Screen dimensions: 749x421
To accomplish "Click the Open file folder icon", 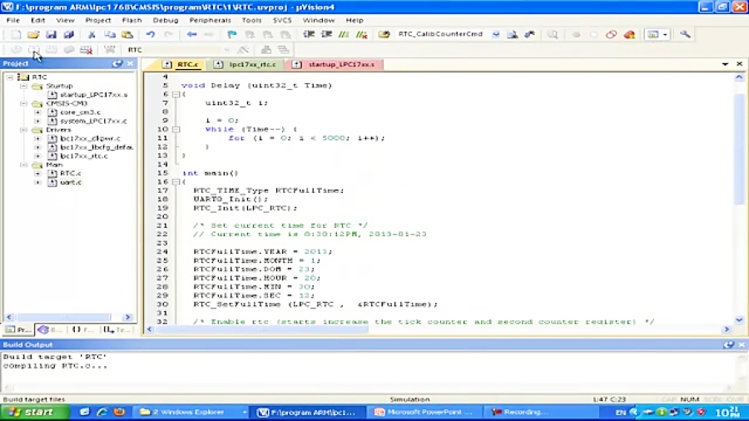I will point(33,35).
